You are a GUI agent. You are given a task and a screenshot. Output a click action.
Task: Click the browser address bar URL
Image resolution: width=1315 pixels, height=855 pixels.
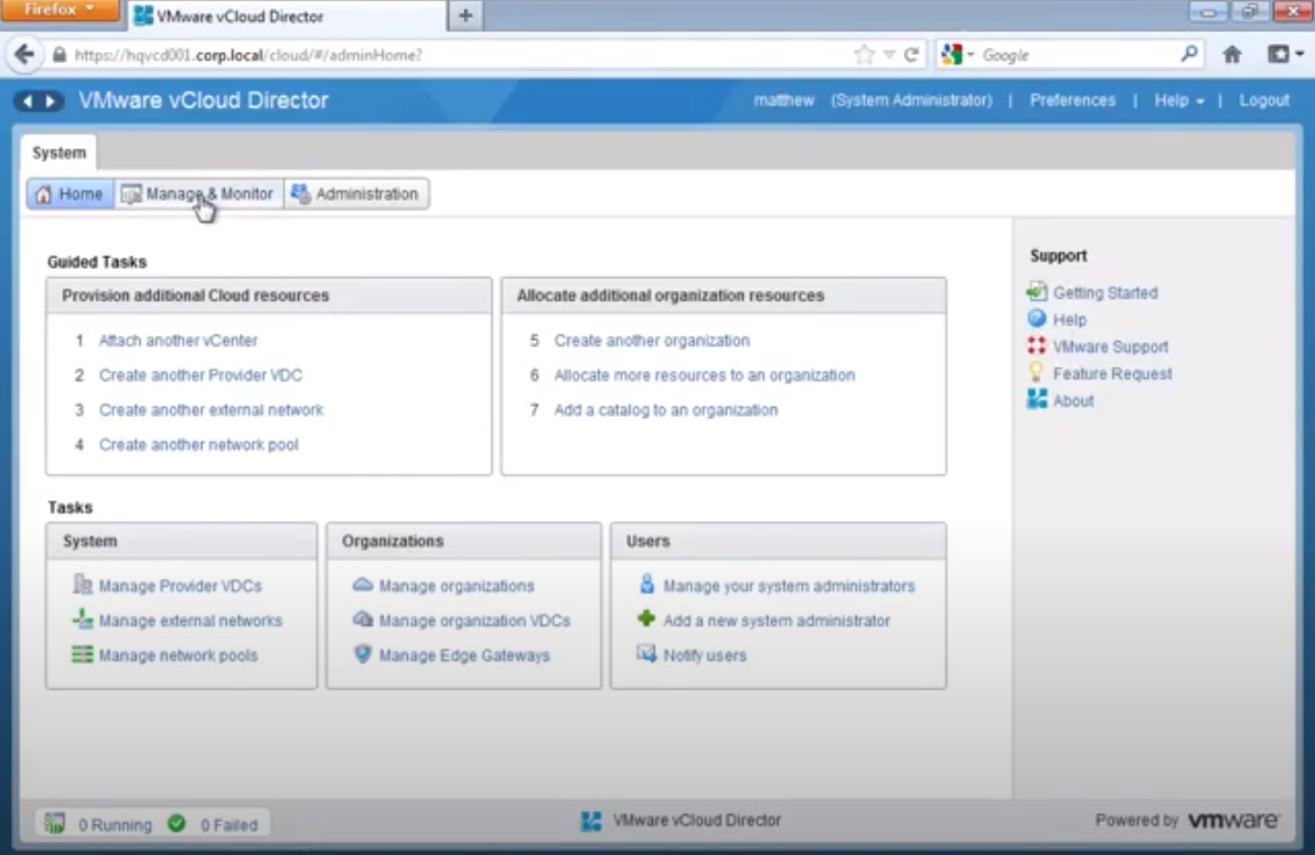pos(248,55)
